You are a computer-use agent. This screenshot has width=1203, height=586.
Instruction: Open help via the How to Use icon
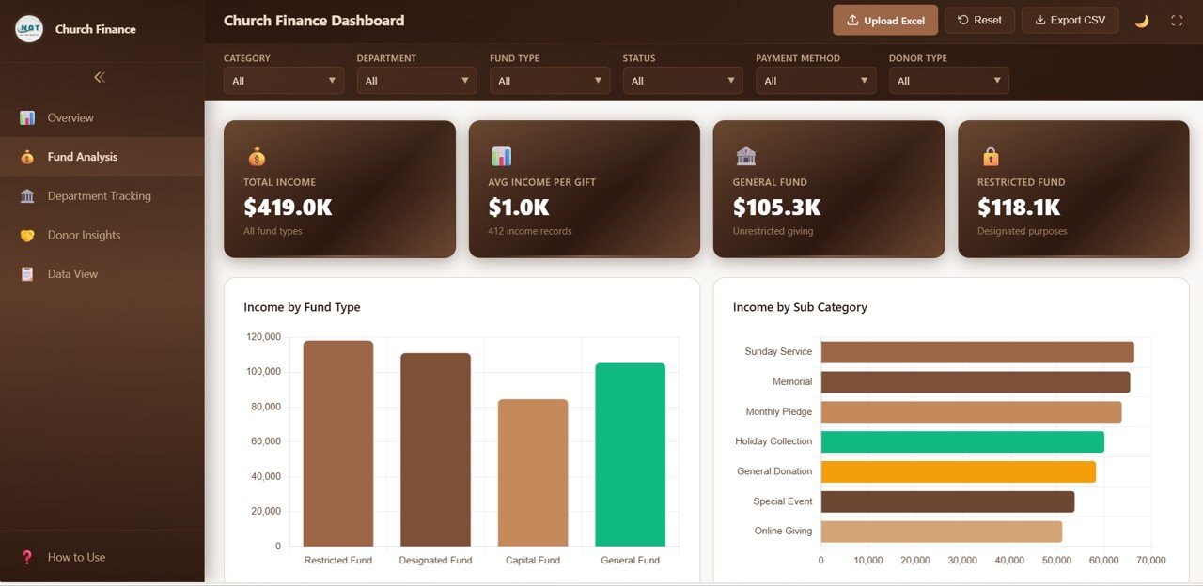tap(26, 557)
